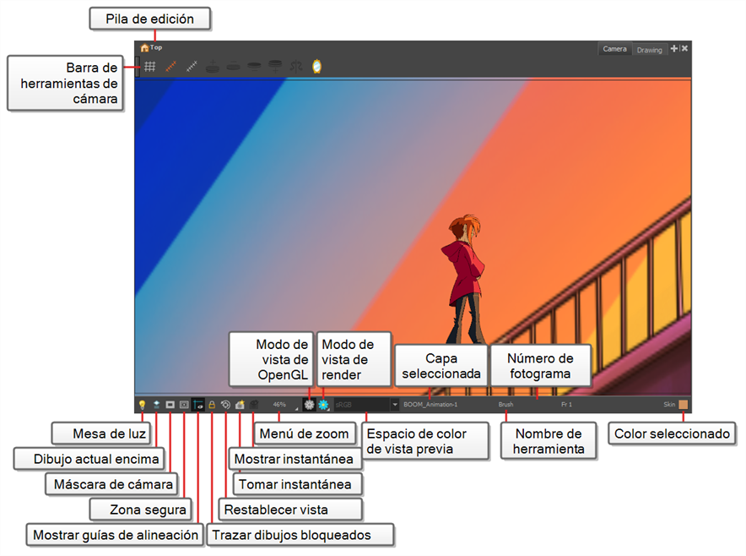Click the Top home icon in editing stack
This screenshot has height=556, width=746.
(144, 47)
